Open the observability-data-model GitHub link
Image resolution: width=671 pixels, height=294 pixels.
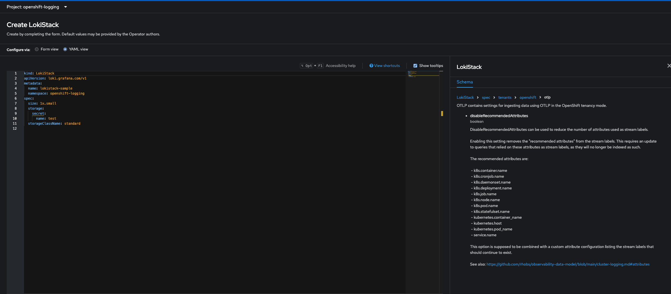click(568, 264)
